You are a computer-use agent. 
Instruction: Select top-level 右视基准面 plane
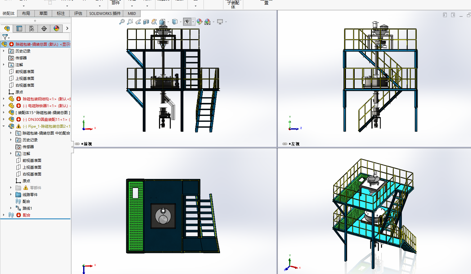[25, 85]
